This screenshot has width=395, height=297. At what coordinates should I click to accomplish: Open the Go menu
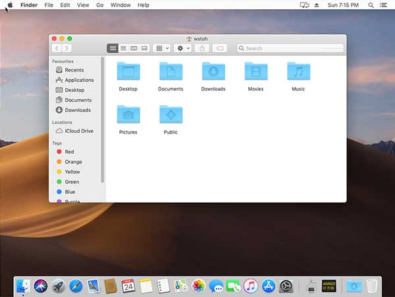pyautogui.click(x=100, y=5)
